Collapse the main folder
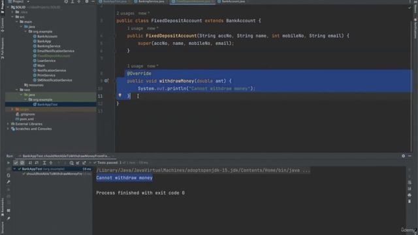The image size is (418, 235). pyautogui.click(x=17, y=22)
